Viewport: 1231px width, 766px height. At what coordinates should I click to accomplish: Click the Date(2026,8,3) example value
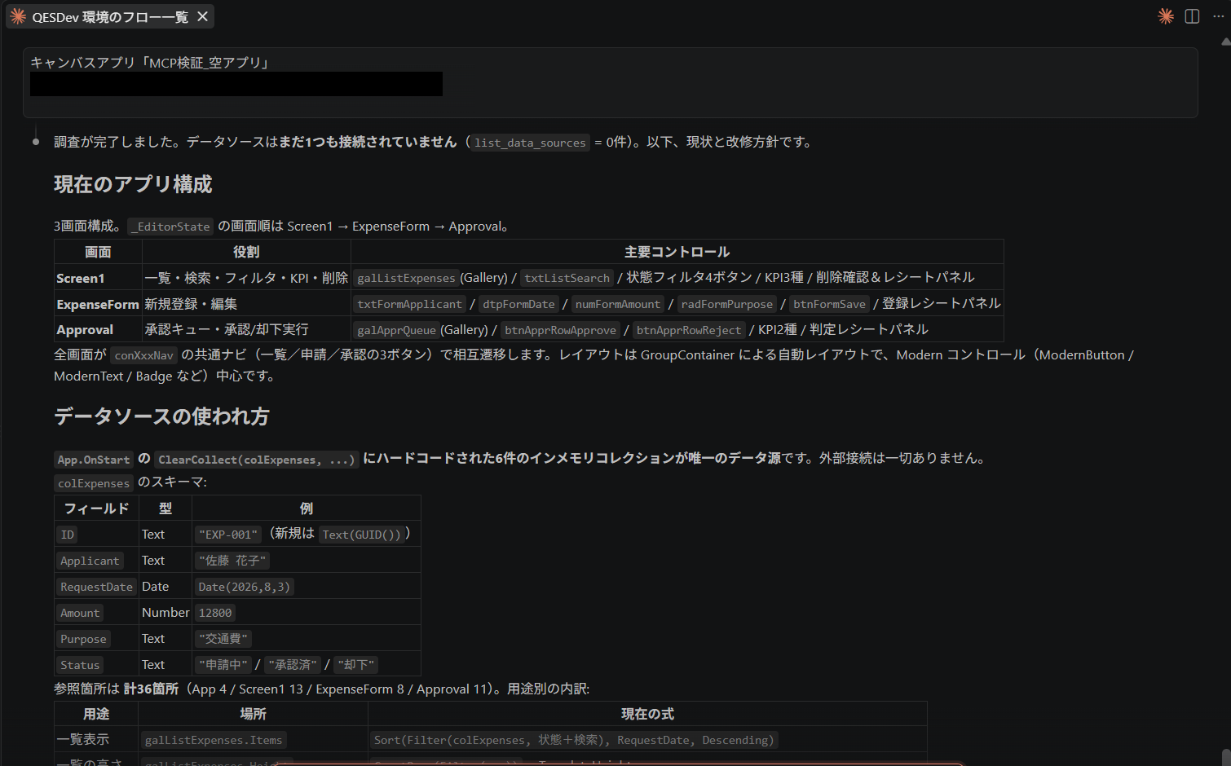tap(244, 587)
